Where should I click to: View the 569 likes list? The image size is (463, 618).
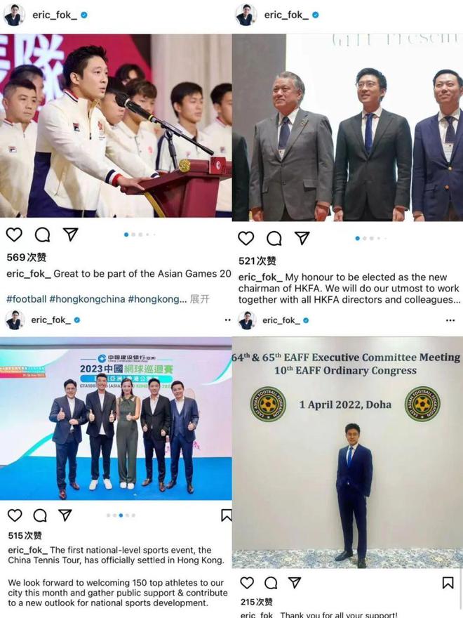[27, 257]
